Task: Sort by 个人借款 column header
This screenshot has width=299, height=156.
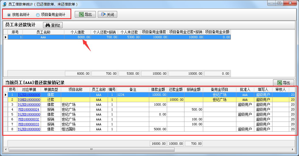Action: (x=77, y=32)
